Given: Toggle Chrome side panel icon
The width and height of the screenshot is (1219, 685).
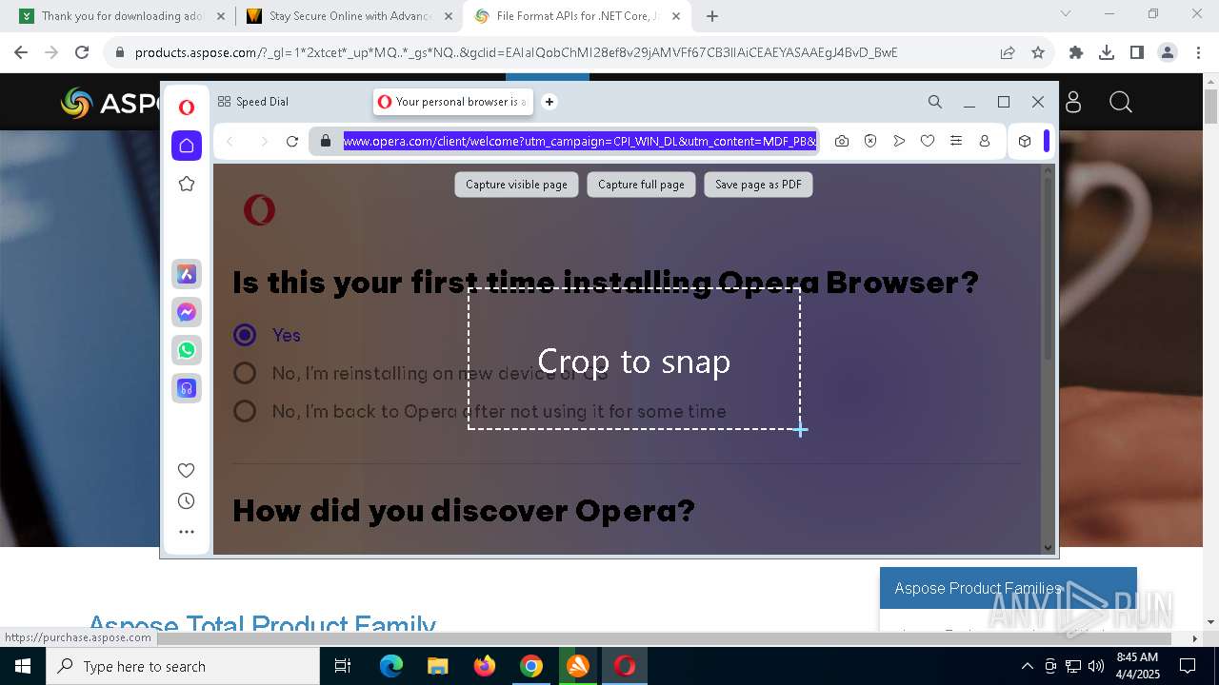Looking at the screenshot, I should coord(1137,52).
